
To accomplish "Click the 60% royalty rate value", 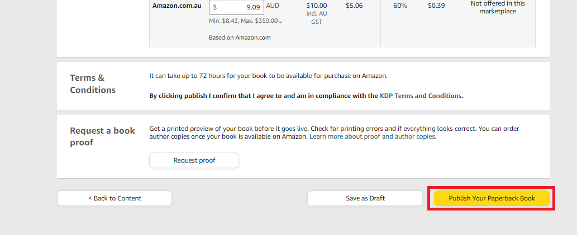I will [400, 6].
